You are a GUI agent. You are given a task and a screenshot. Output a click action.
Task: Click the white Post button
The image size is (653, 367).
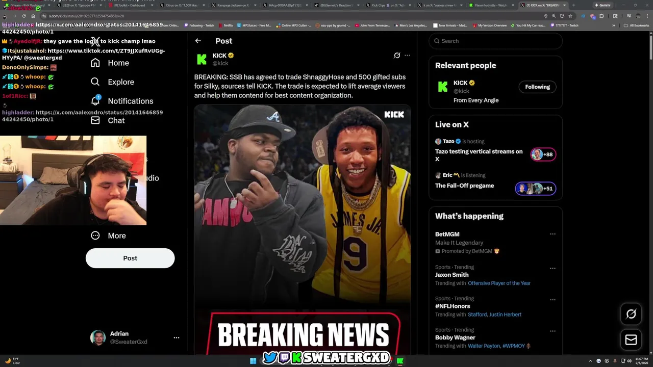(130, 258)
